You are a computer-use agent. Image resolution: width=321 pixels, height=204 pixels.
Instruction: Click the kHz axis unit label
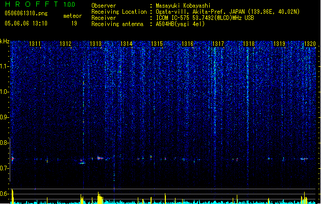click(5, 41)
